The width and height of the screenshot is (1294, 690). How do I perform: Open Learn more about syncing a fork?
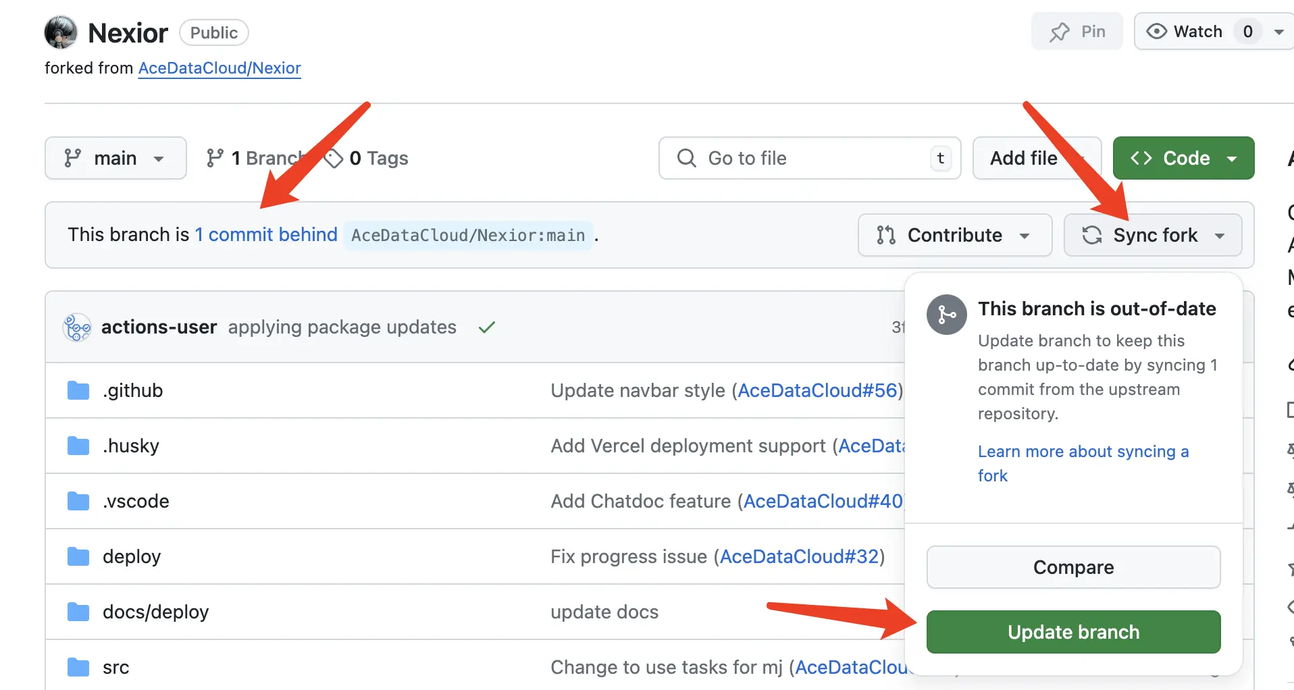(1083, 452)
